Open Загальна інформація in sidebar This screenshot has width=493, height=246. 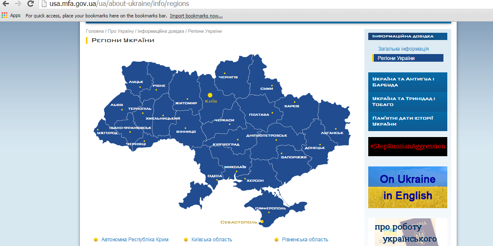403,49
